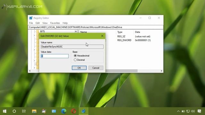
Task: Minimize the Registry Editor window
Action: [141, 18]
